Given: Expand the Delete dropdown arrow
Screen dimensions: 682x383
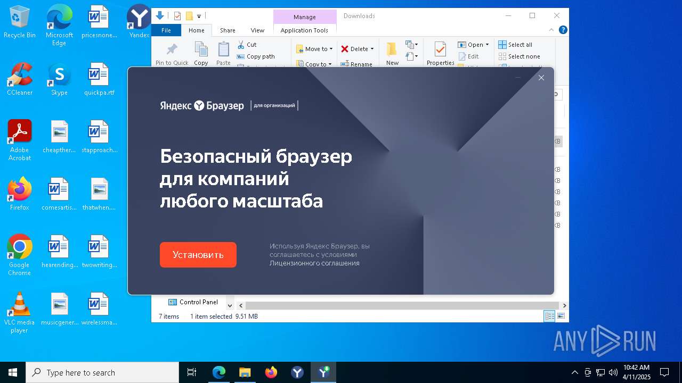Looking at the screenshot, I should (372, 49).
